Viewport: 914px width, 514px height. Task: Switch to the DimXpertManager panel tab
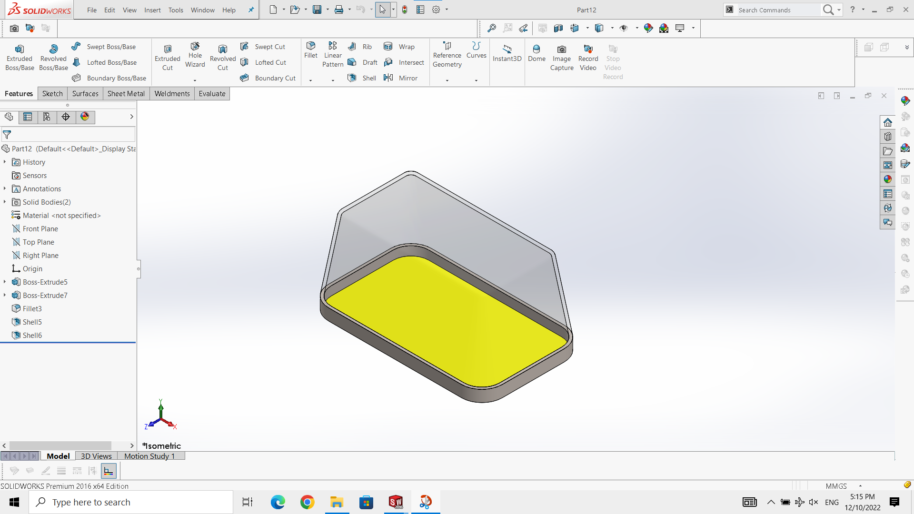66,117
